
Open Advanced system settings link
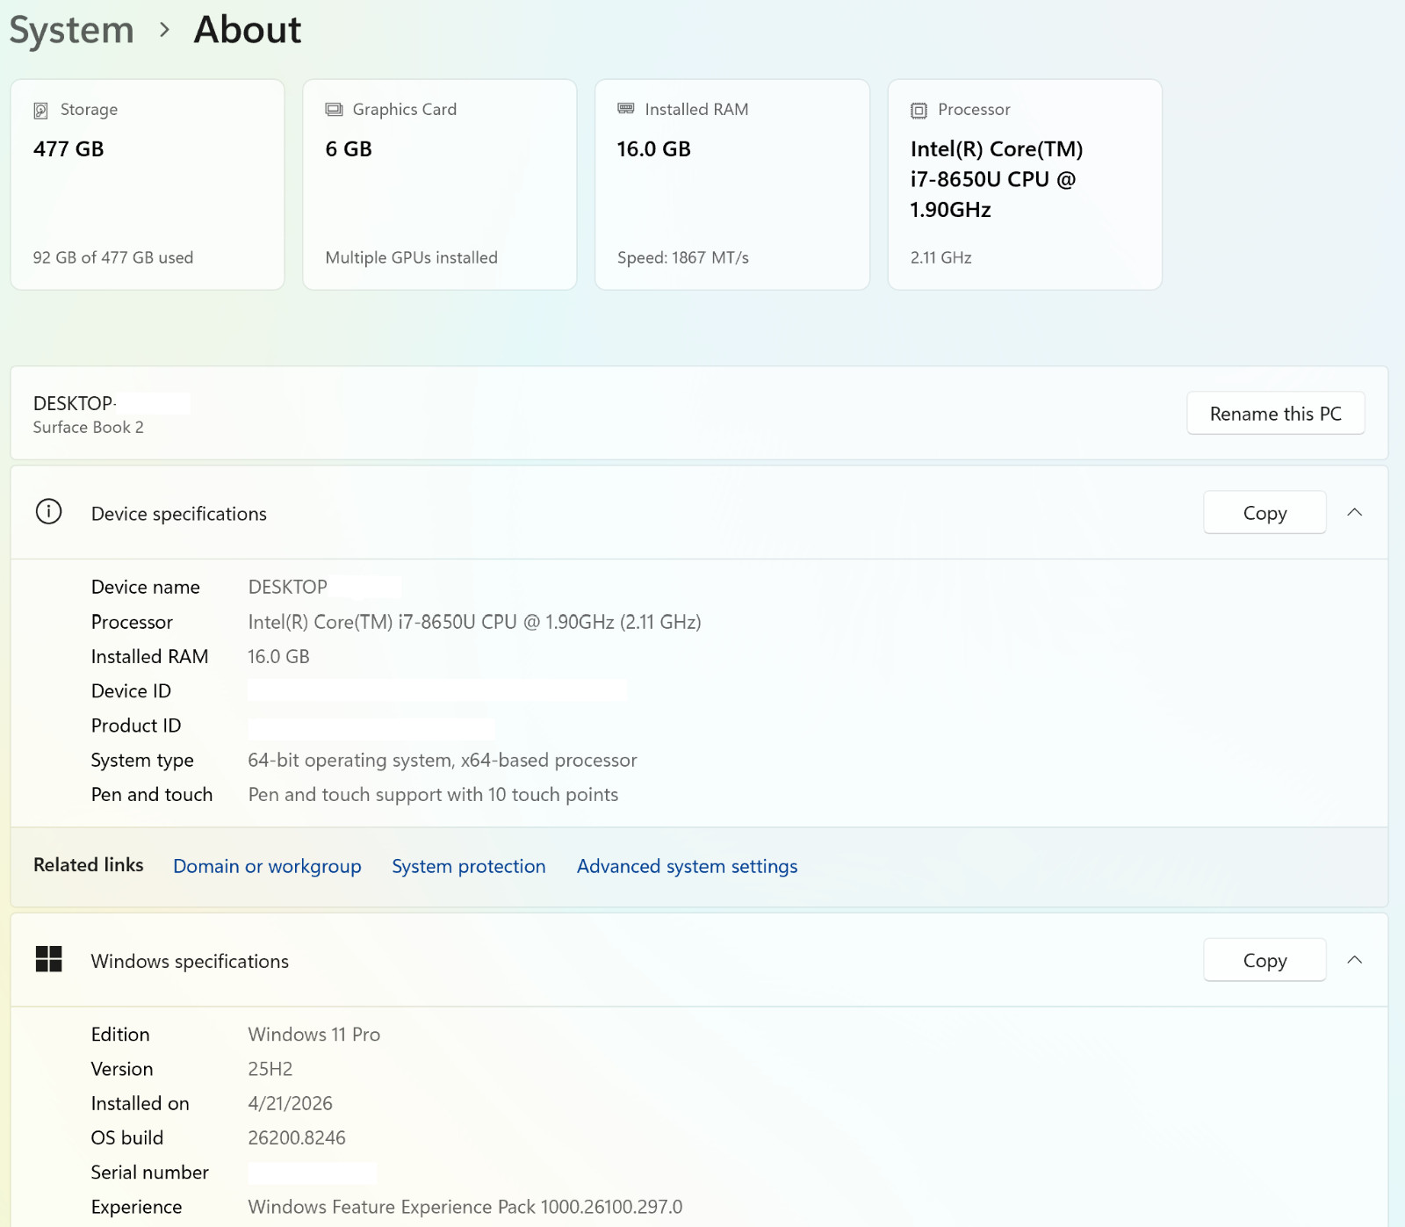click(x=687, y=866)
